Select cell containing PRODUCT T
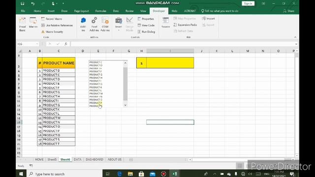315x177 pixels. 59,144
